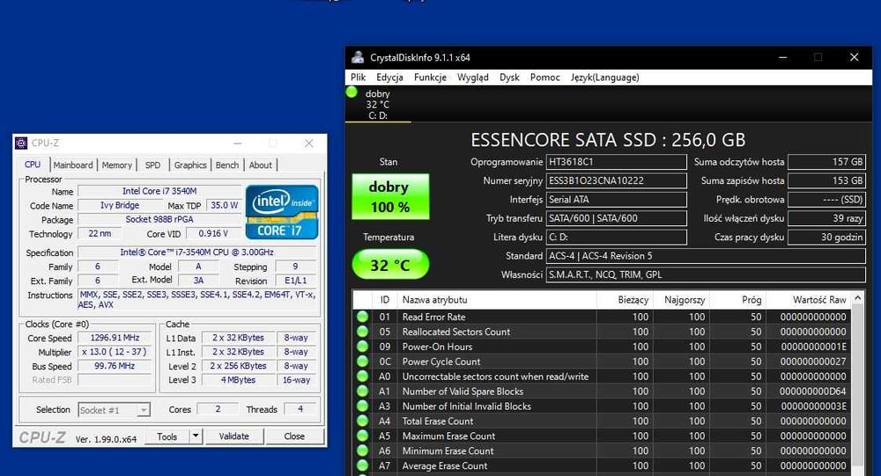Click the Tryb transferu field SATA/600 | SATA/600
The image size is (881, 476).
tap(617, 218)
